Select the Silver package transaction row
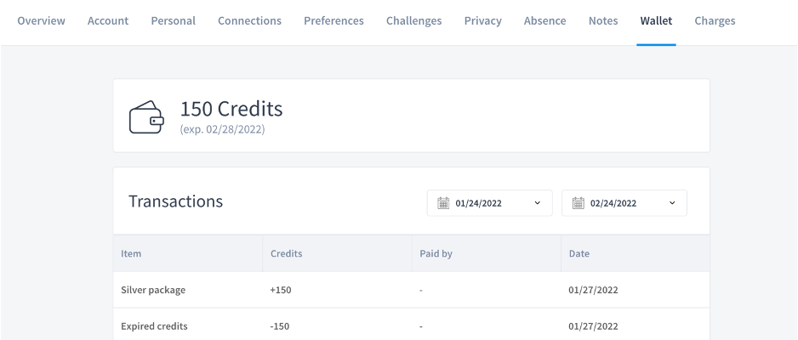 411,290
